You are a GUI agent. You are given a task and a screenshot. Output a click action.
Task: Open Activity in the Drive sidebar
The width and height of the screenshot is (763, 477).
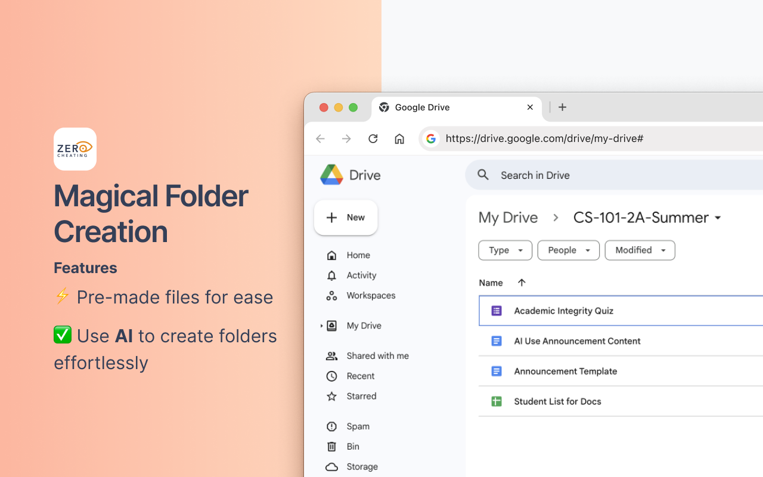tap(361, 275)
